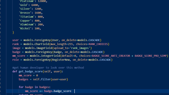The image size is (169, 95).
Task: Click ImageField in the image line
Action: pyautogui.click(x=44, y=48)
